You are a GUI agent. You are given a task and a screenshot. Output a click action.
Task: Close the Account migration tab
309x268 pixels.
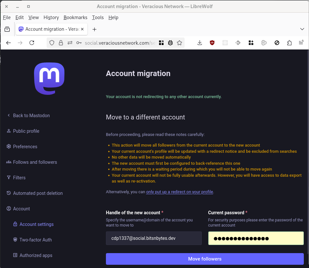[82, 29]
